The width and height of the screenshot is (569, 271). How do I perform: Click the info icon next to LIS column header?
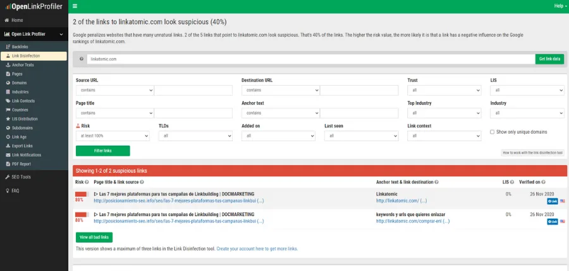tap(511, 182)
